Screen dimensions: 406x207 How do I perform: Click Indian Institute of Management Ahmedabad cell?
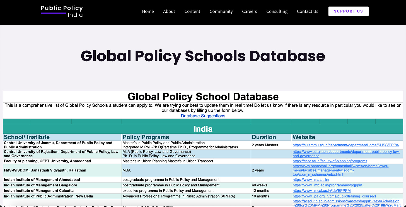click(62, 180)
